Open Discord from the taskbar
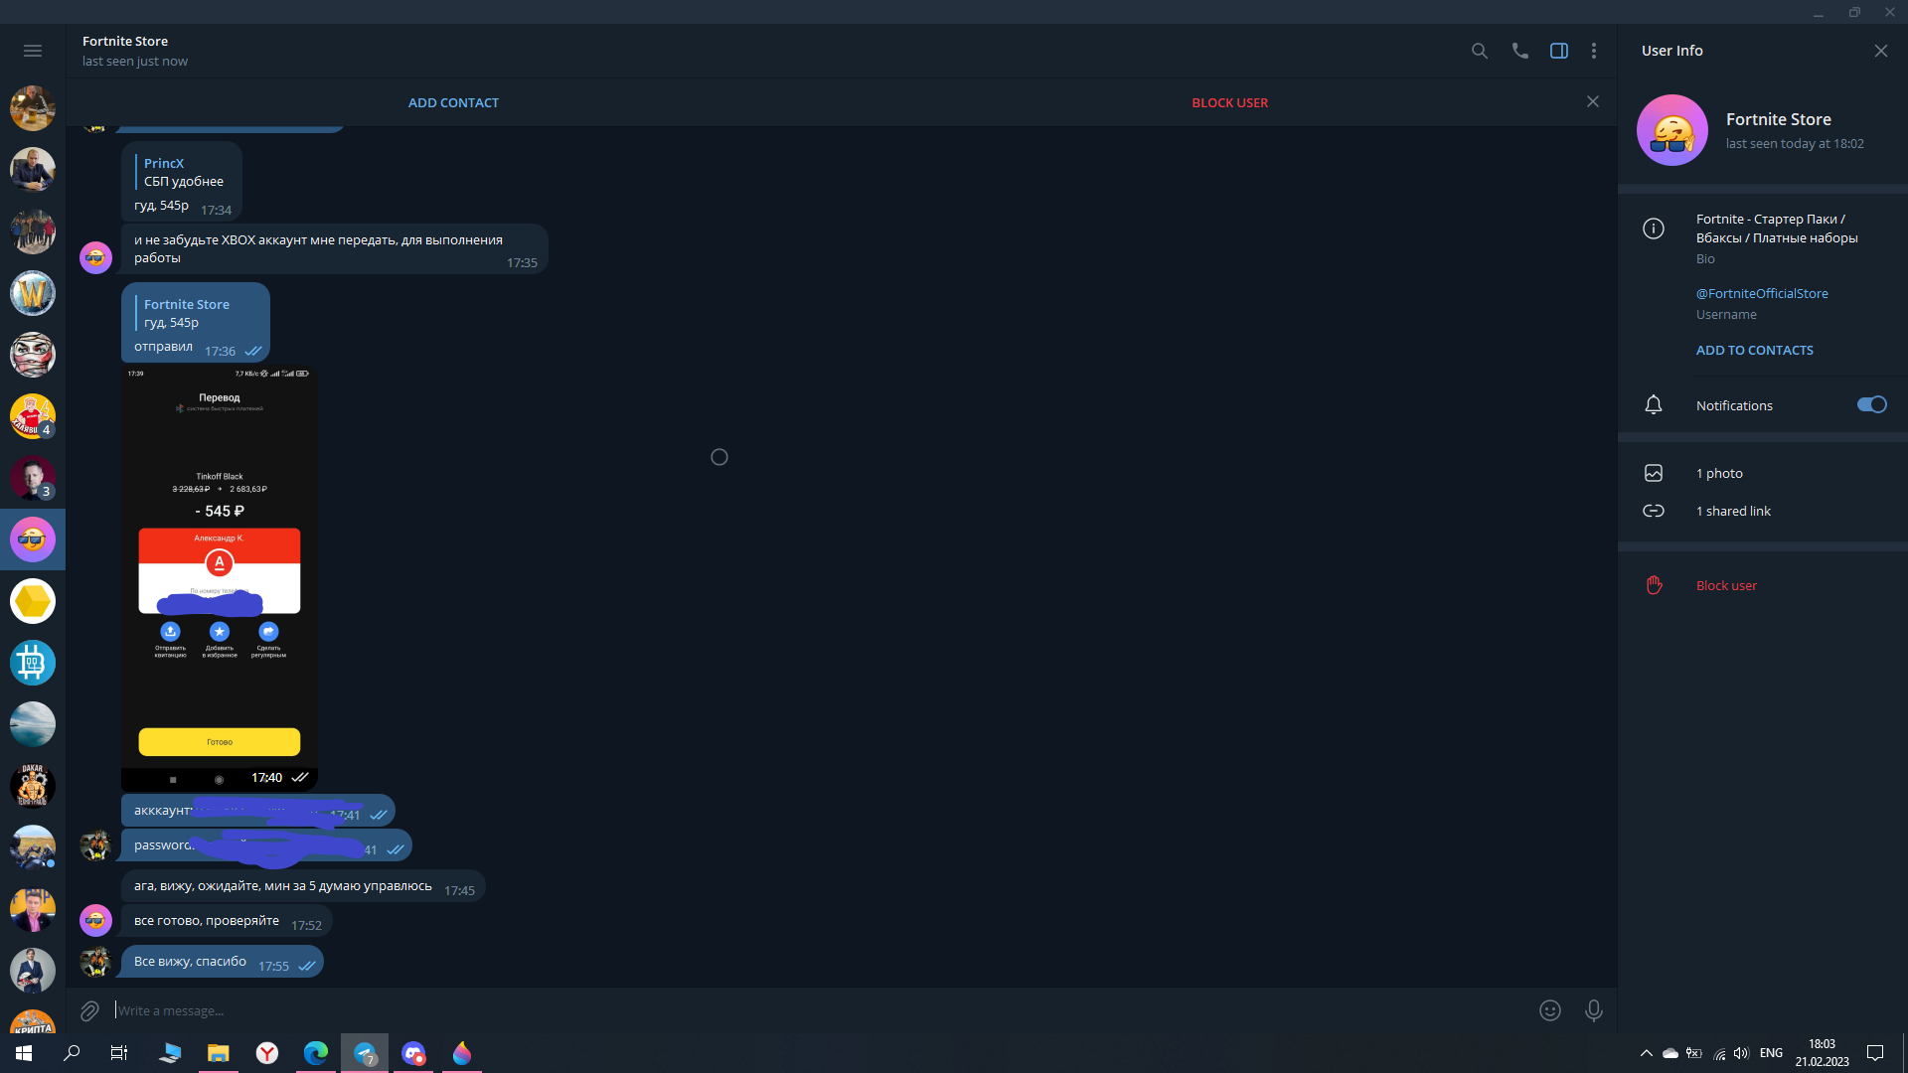 tap(413, 1053)
